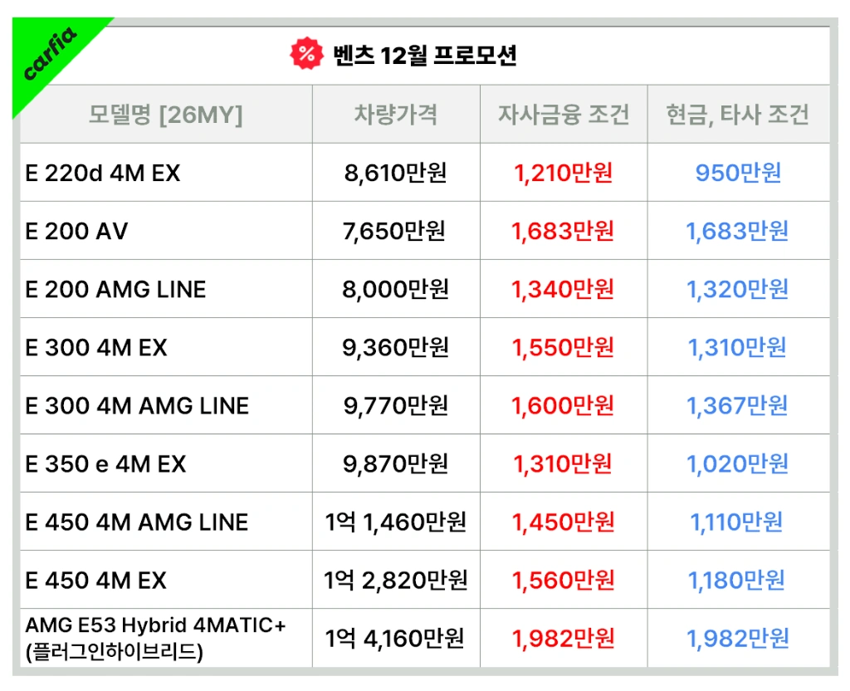Click the red discount '1,560만원'
Viewport: 850px width, 691px height.
click(x=564, y=580)
